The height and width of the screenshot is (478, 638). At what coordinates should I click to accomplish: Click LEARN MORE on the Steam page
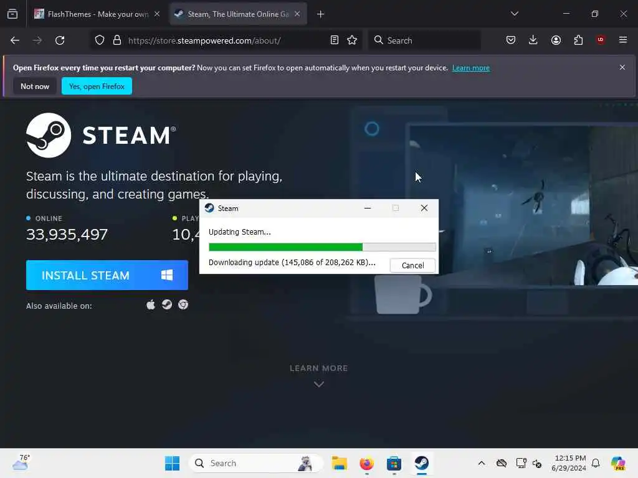pos(318,368)
